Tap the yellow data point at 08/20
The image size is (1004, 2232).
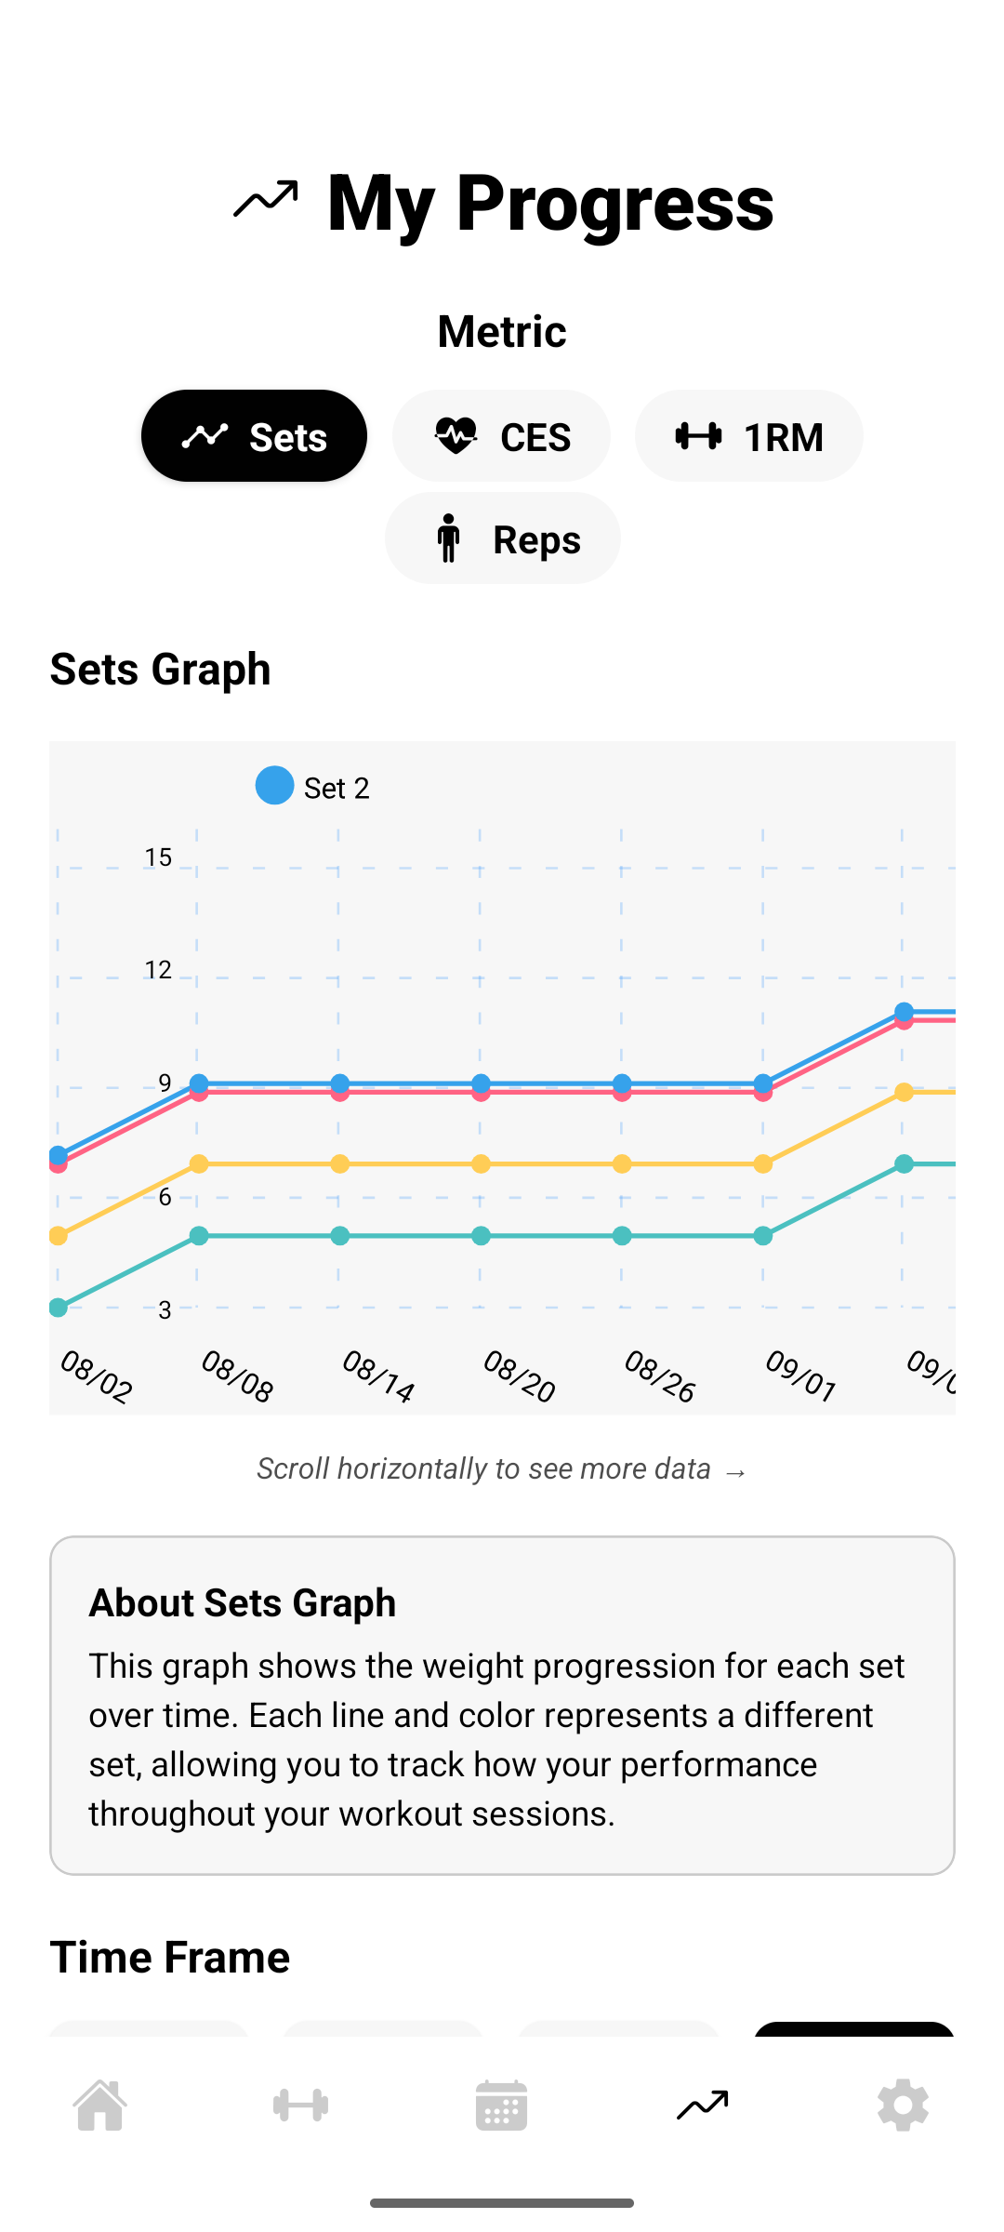481,1163
